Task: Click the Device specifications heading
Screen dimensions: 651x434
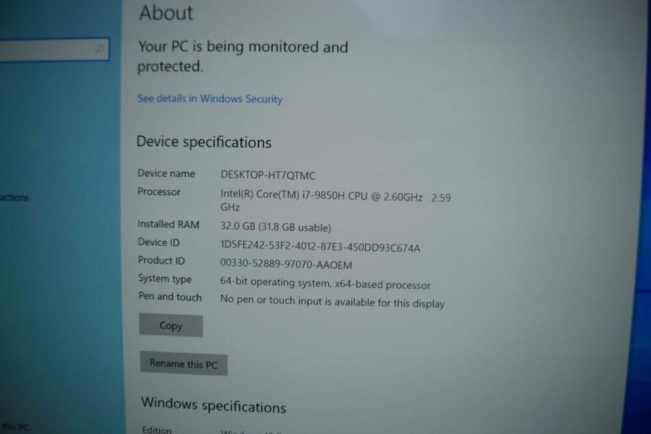Action: [204, 142]
